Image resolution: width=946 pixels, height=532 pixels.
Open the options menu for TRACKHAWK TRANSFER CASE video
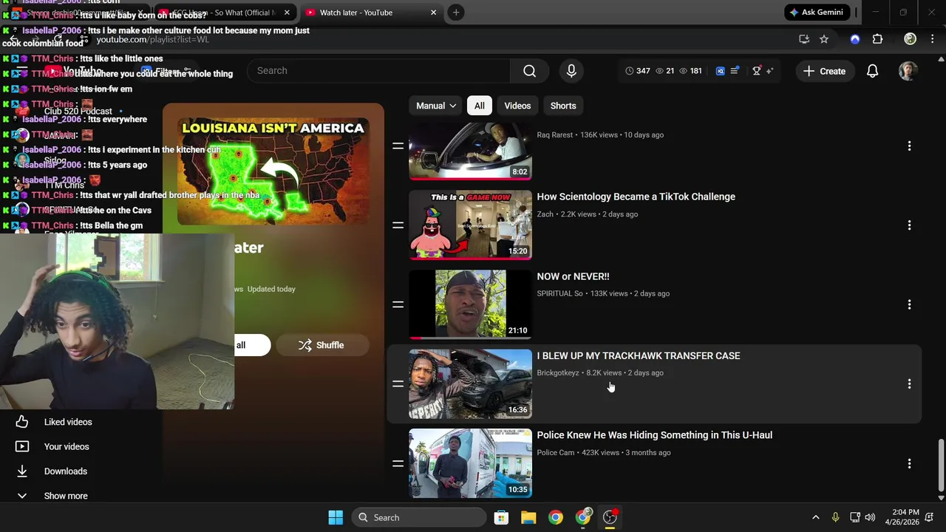coord(909,384)
